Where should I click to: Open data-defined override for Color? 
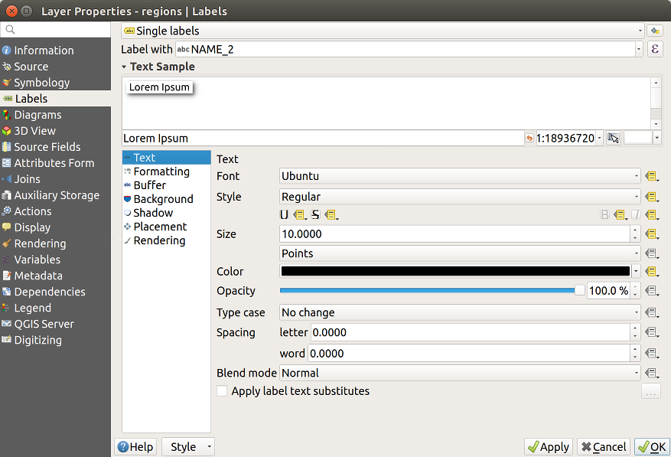(651, 272)
